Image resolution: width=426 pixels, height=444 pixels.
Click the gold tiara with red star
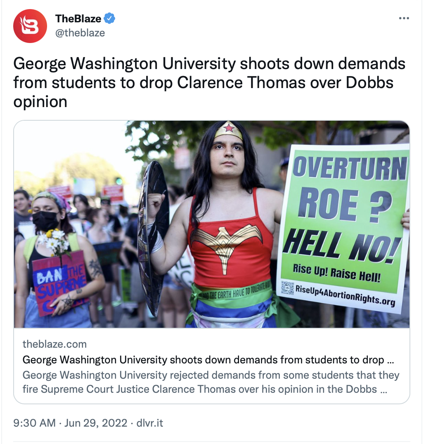coord(229,130)
